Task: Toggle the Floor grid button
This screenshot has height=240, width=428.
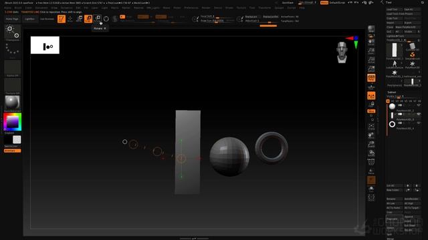Action: click(x=371, y=87)
